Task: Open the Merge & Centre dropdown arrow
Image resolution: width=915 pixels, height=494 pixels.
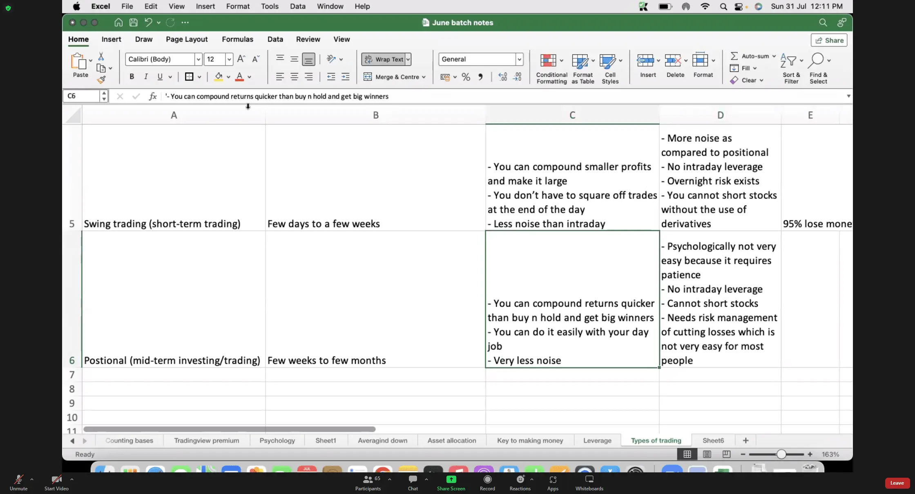Action: [x=424, y=77]
